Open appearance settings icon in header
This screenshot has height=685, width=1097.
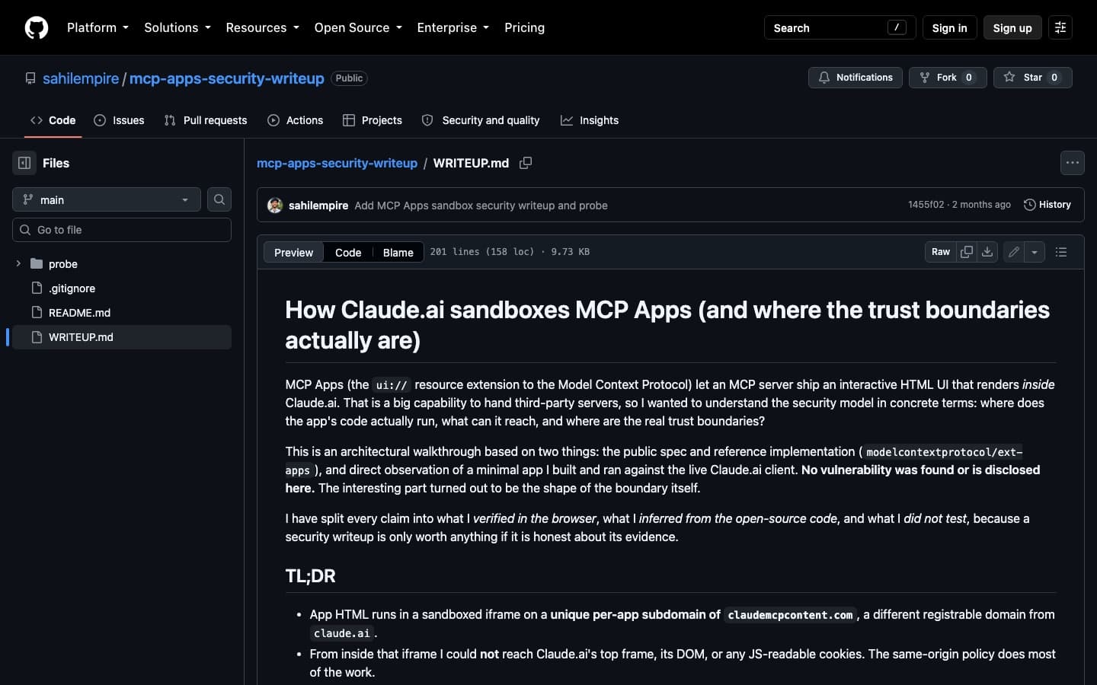[x=1060, y=27]
